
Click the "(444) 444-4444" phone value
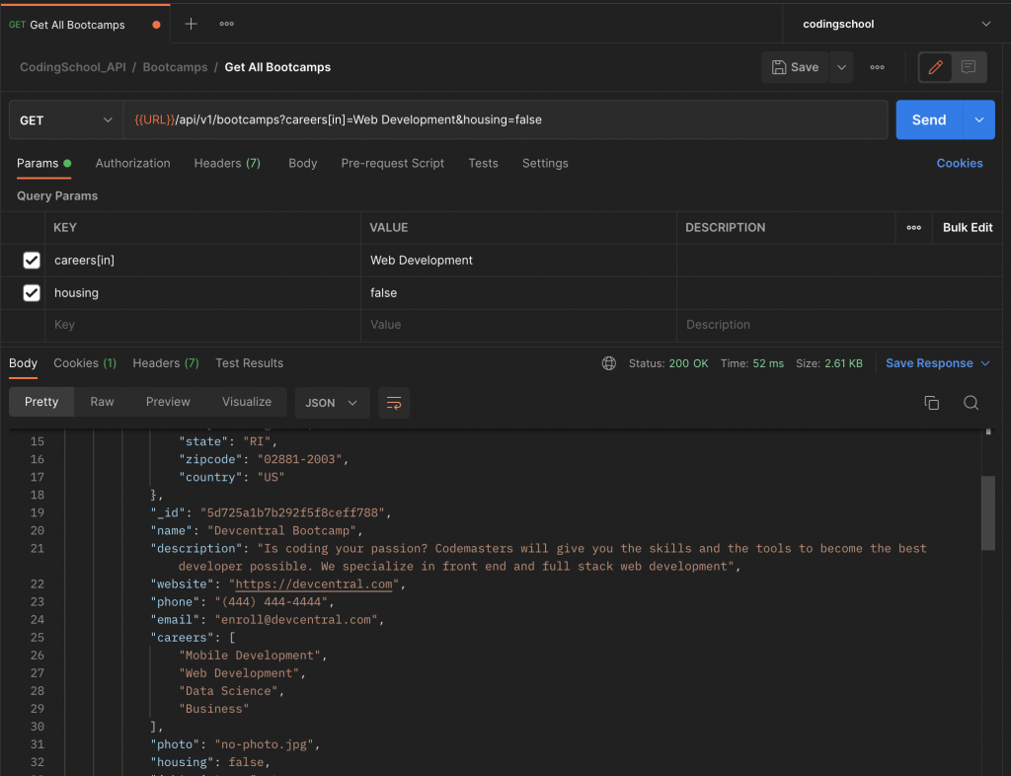[272, 602]
